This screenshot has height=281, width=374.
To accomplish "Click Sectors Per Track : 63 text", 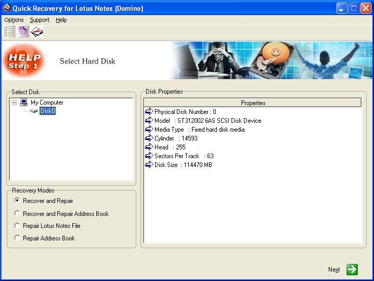I will point(184,156).
